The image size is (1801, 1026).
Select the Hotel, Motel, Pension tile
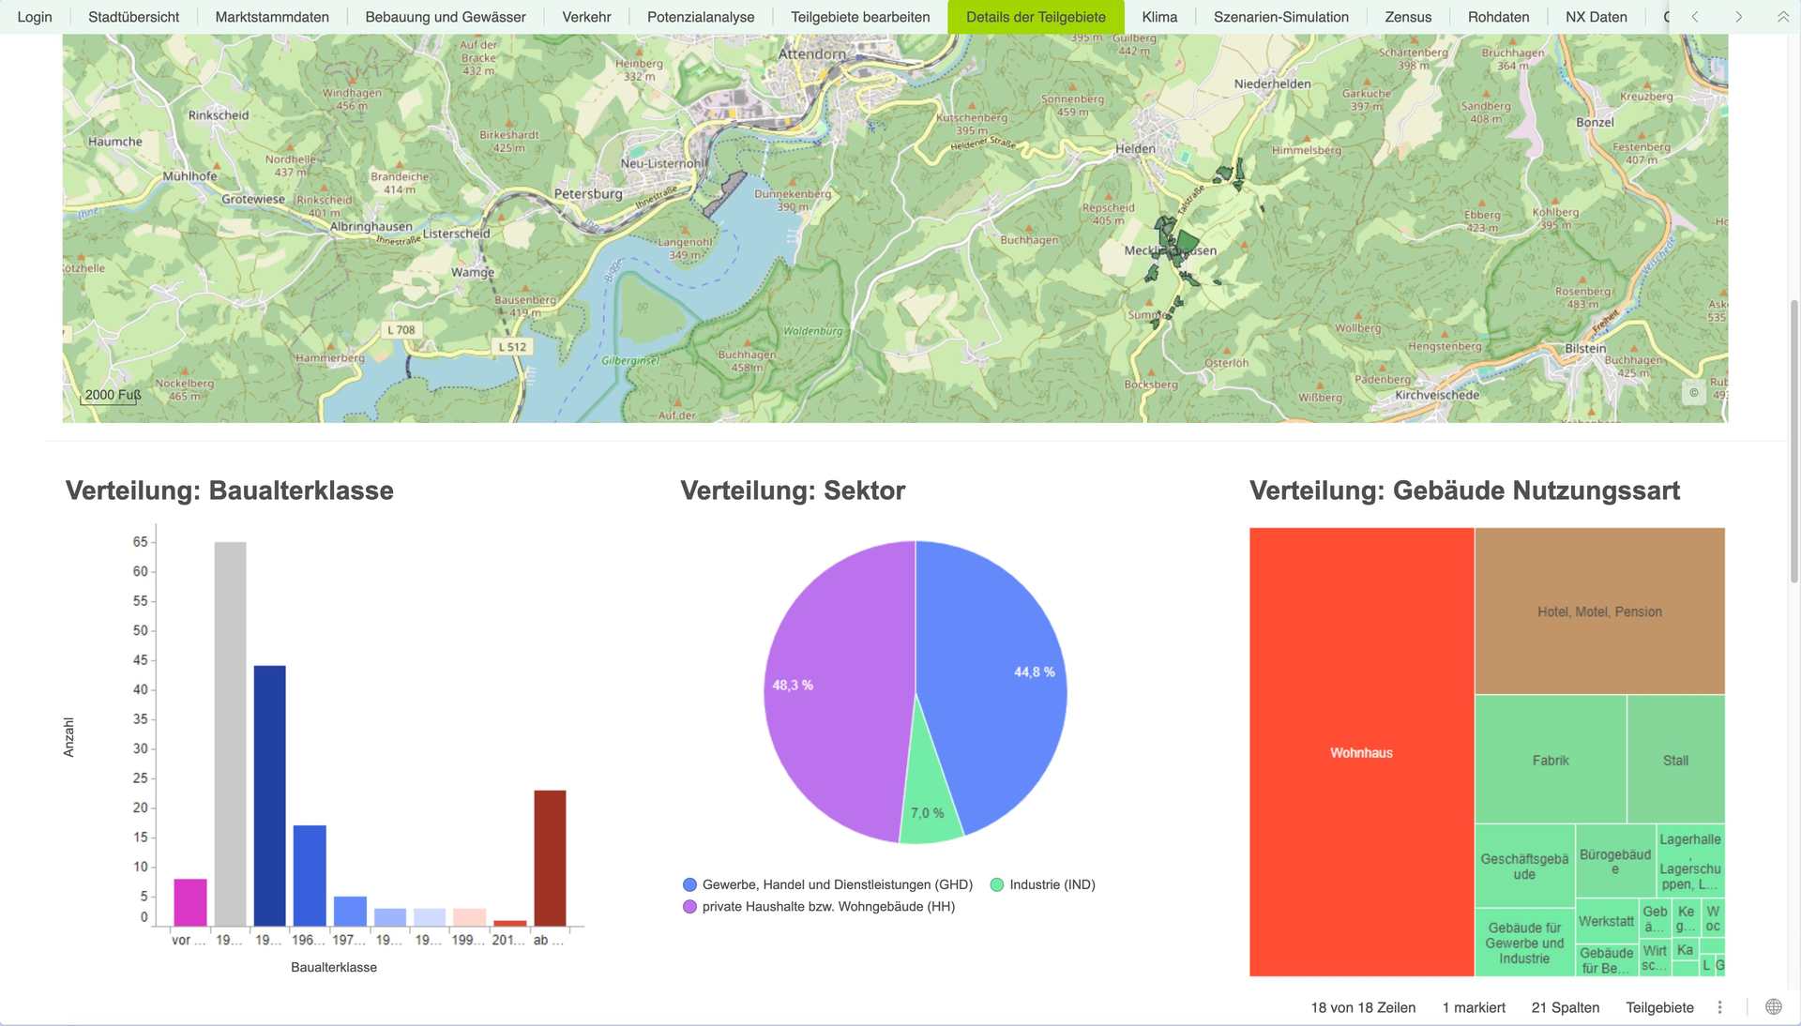[1599, 611]
